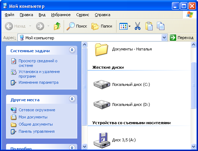This screenshot has height=151, width=198.
Task: Click the Forward green arrow icon
Action: pyautogui.click(x=40, y=26)
